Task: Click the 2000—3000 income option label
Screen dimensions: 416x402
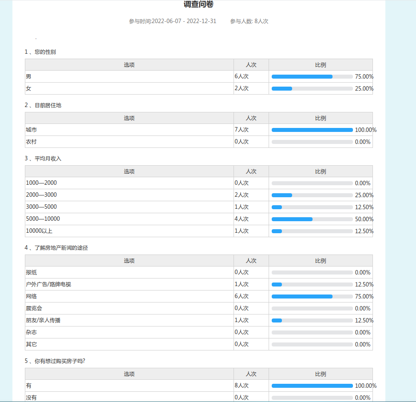Action: point(41,195)
